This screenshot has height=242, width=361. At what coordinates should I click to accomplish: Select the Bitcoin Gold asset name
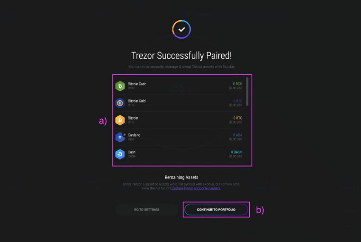[137, 101]
